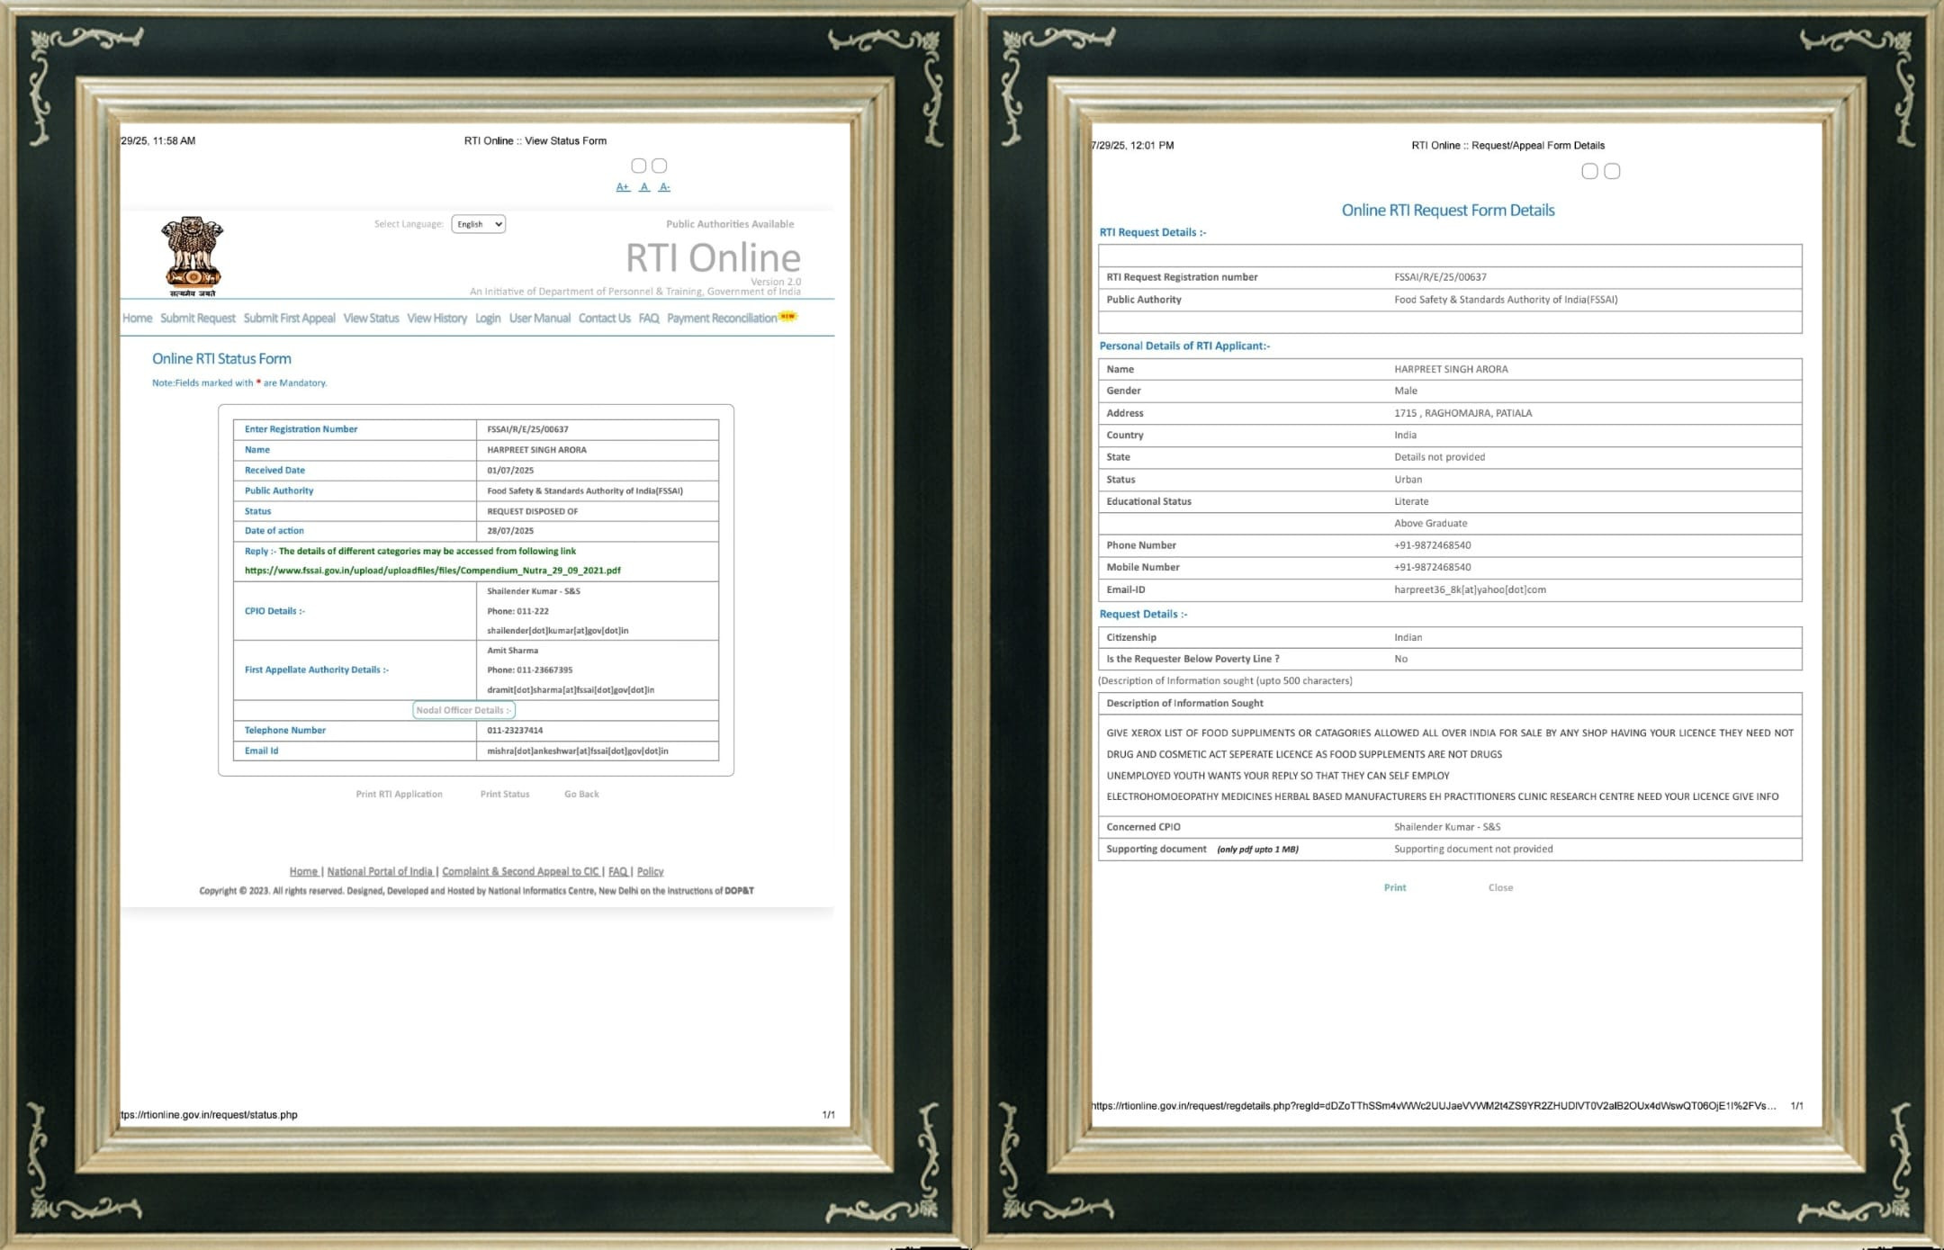Image resolution: width=1944 pixels, height=1250 pixels.
Task: Click Close on the Request Form Details page
Action: (1500, 887)
